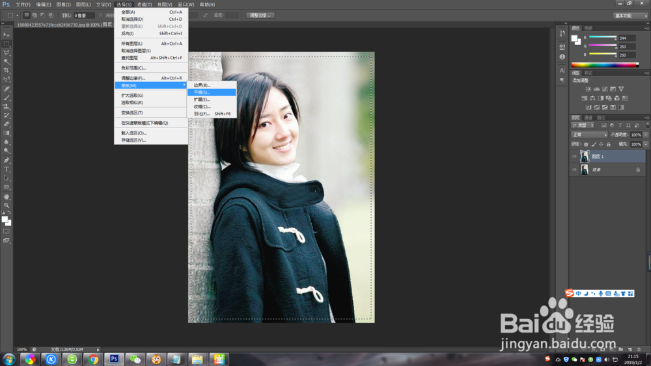The height and width of the screenshot is (366, 651).
Task: Select the Clone Stamp tool
Action: (7, 107)
